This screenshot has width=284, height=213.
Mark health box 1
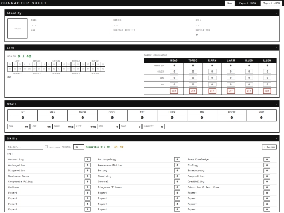[10, 64]
